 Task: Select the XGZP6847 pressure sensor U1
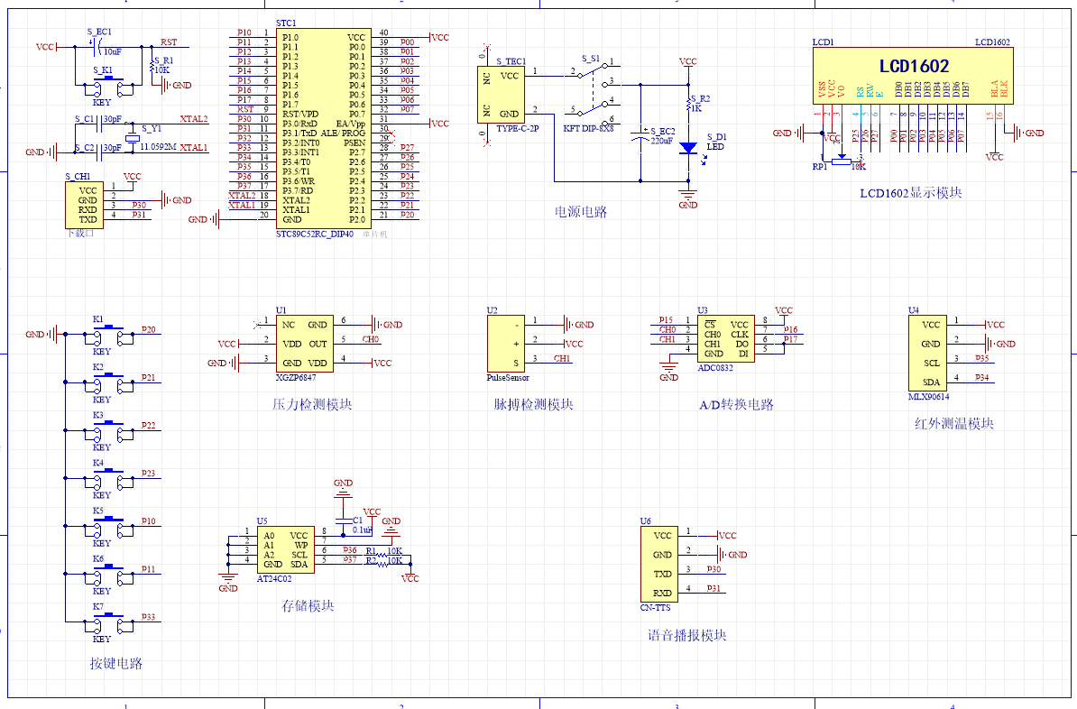(x=304, y=343)
